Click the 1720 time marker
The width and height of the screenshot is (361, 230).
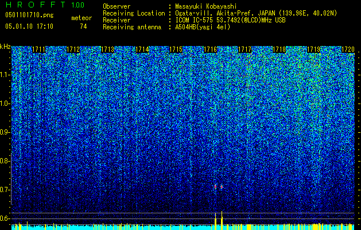tap(348, 49)
